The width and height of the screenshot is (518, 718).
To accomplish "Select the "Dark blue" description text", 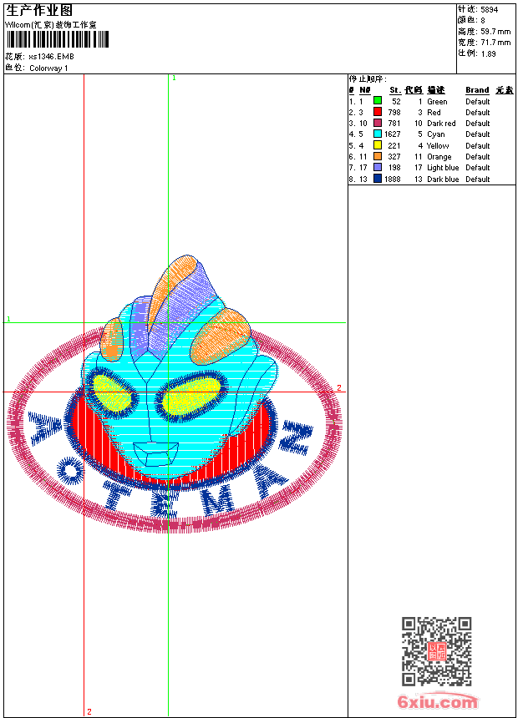I will click(443, 179).
